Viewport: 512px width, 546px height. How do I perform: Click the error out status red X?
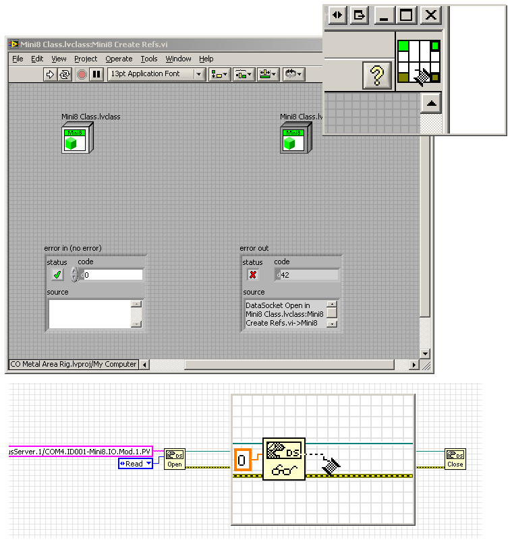pos(253,275)
